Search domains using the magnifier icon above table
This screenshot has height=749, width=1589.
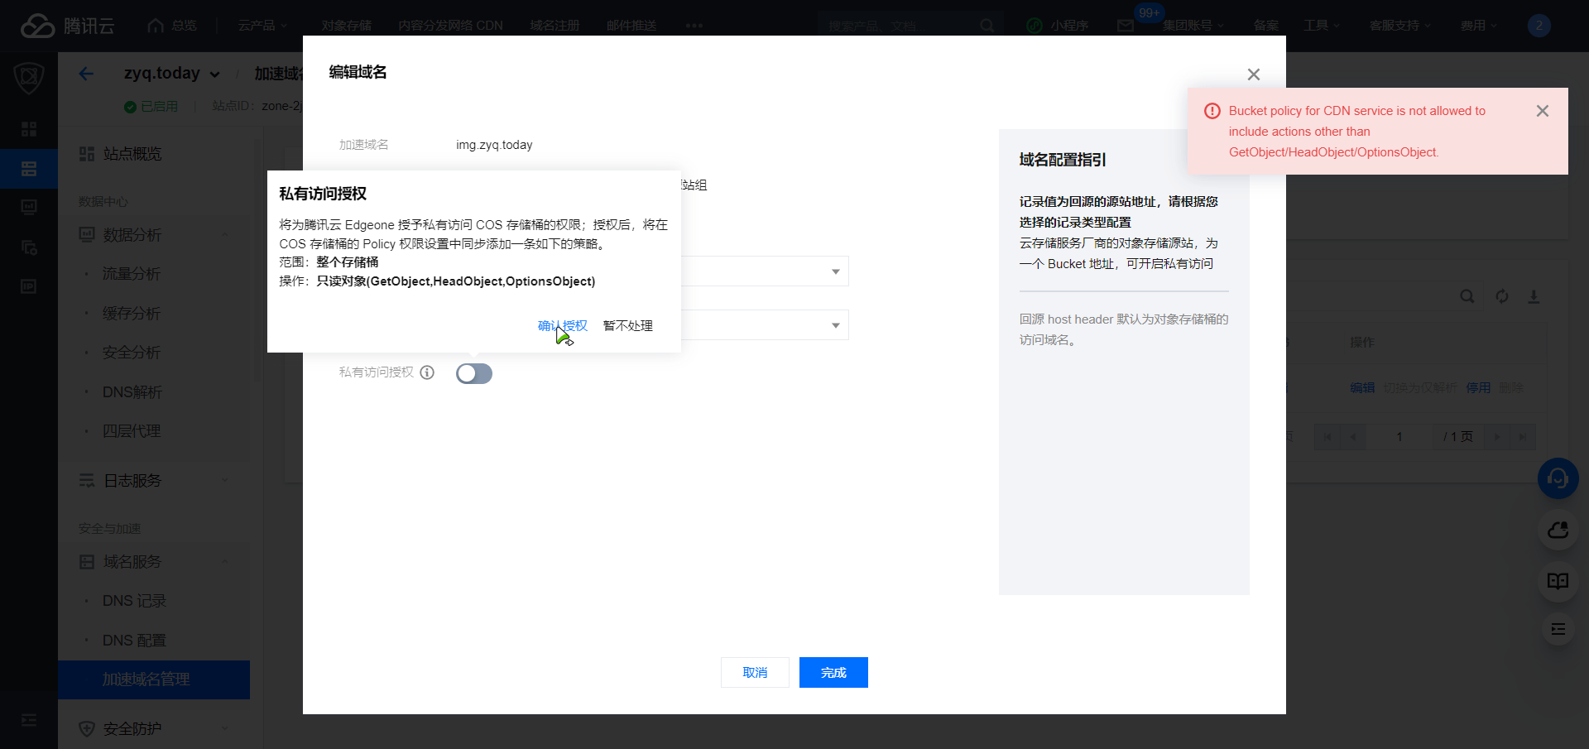(x=1467, y=296)
